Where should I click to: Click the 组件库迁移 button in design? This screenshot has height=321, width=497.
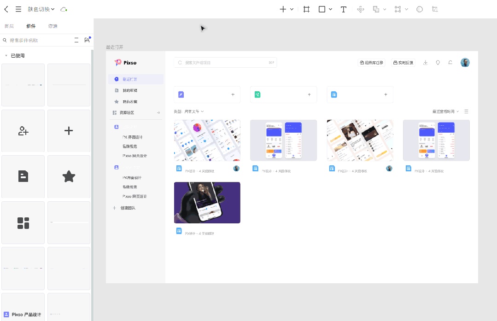point(371,63)
